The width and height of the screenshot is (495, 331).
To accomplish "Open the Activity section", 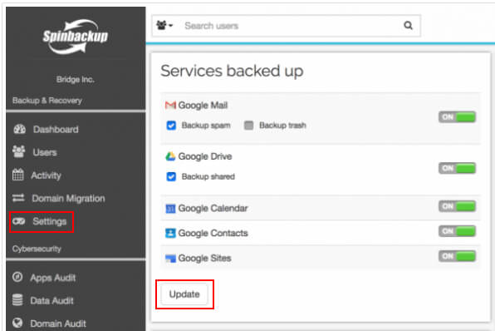I will pos(46,175).
